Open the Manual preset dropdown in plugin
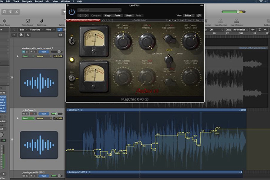Viewport: 270px width, 180px height. coord(99,10)
